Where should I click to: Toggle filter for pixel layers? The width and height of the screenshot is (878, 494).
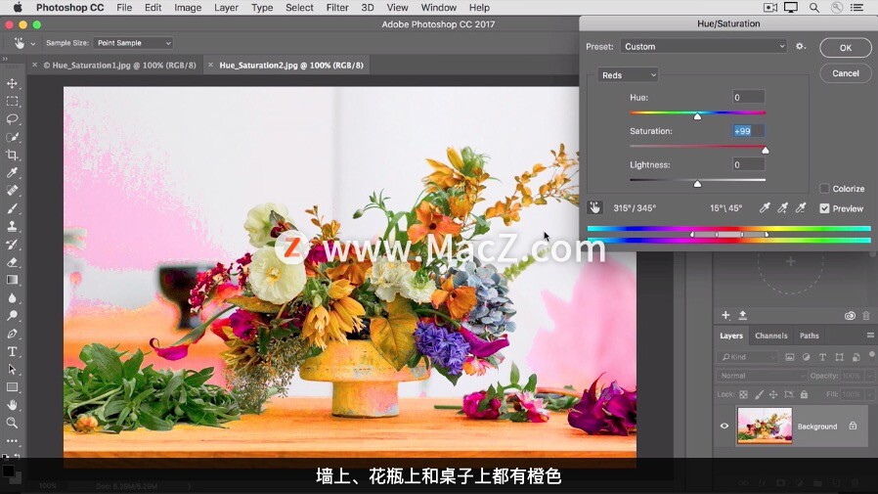click(790, 357)
